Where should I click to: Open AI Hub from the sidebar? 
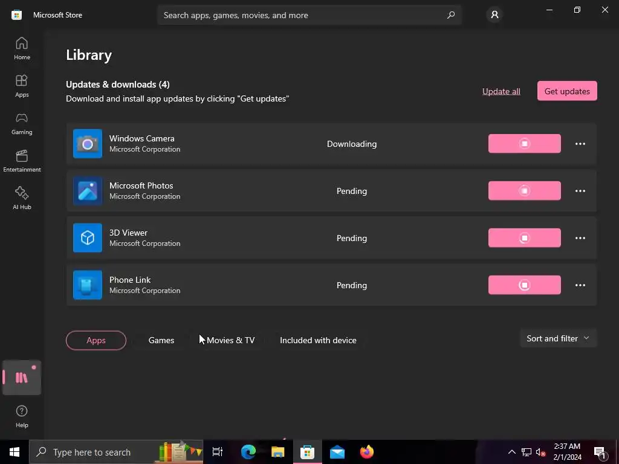22,198
